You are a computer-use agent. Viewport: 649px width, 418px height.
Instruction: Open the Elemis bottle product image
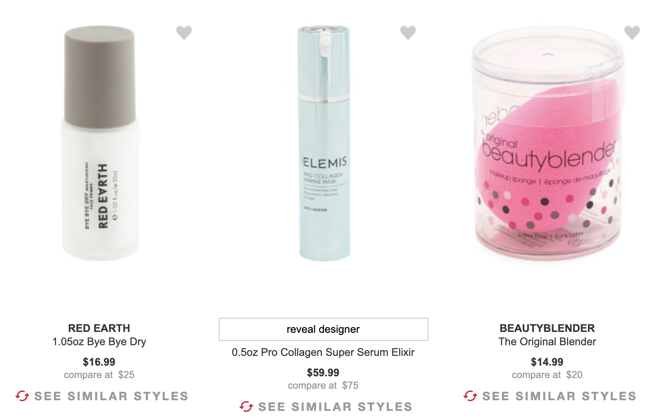[x=324, y=143]
